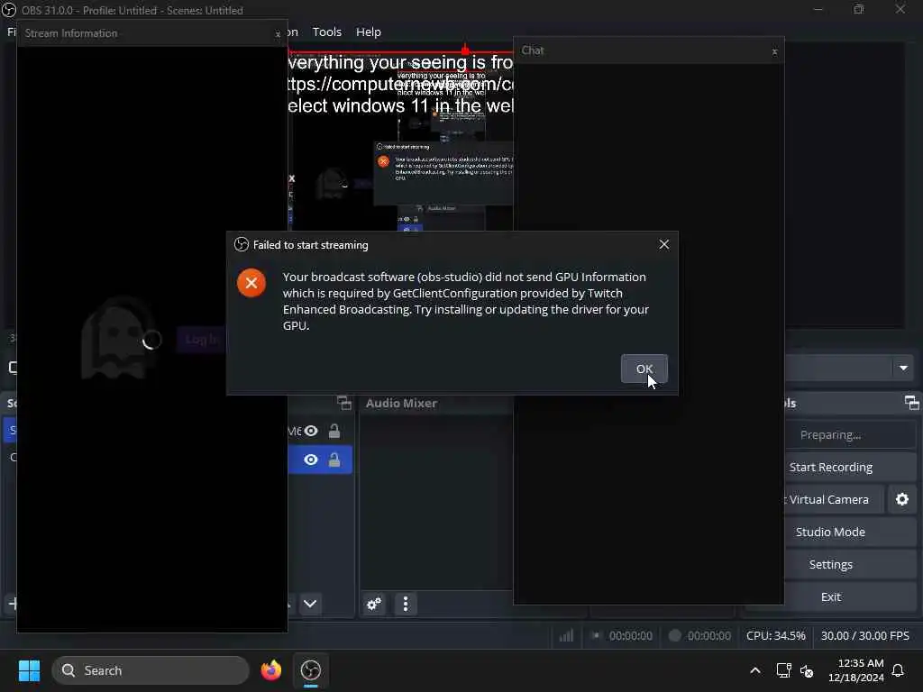Viewport: 923px width, 692px height.
Task: Expand the dropdown arrow above Controls
Action: click(903, 368)
